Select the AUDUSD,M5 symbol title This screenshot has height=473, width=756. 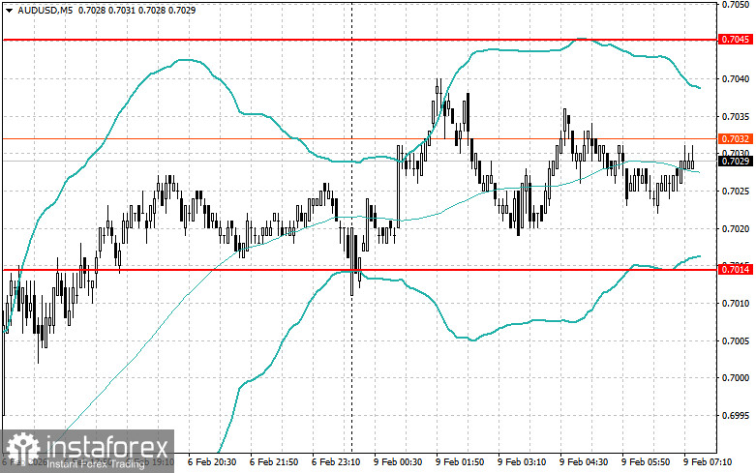[45, 10]
